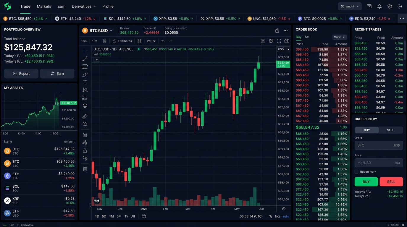Take chart snapshot with camera icon
The width and height of the screenshot is (407, 227).
pos(287,41)
